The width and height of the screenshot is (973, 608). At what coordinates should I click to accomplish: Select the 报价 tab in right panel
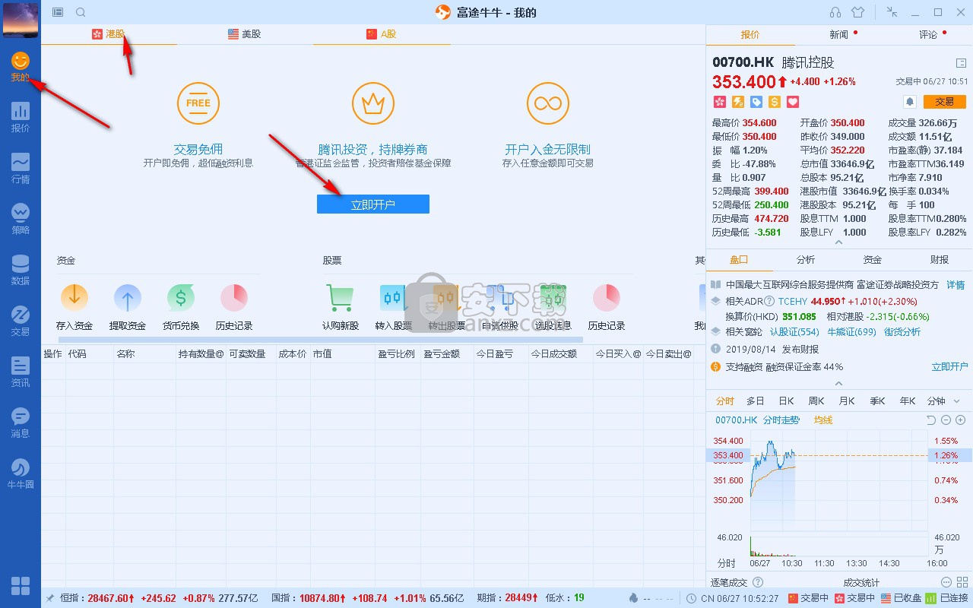750,35
